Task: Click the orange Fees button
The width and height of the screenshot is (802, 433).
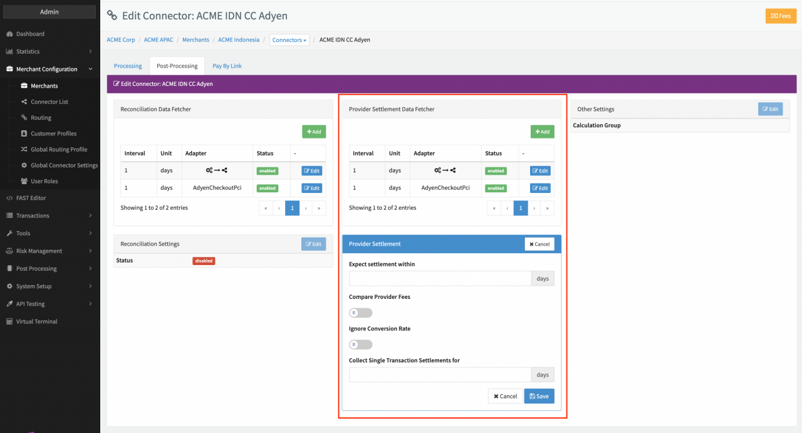Action: pos(781,16)
